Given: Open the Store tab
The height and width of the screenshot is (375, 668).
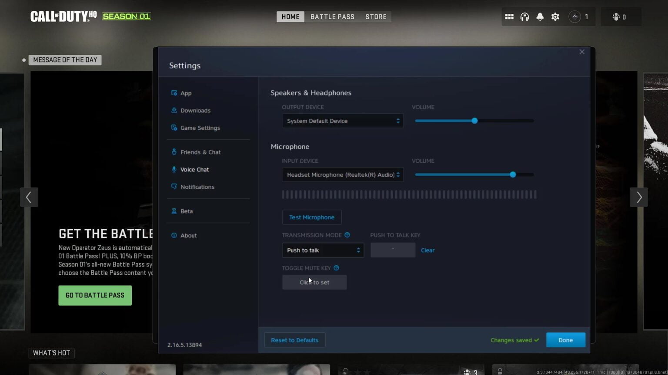Looking at the screenshot, I should point(376,16).
